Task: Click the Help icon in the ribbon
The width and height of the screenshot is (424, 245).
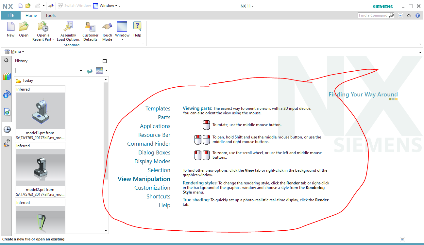Action: click(137, 29)
